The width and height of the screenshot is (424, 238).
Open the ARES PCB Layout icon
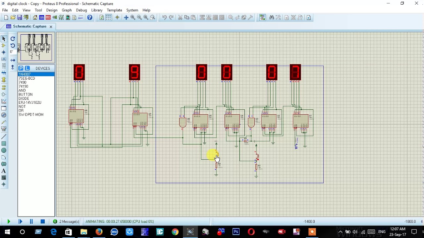pyautogui.click(x=48, y=18)
